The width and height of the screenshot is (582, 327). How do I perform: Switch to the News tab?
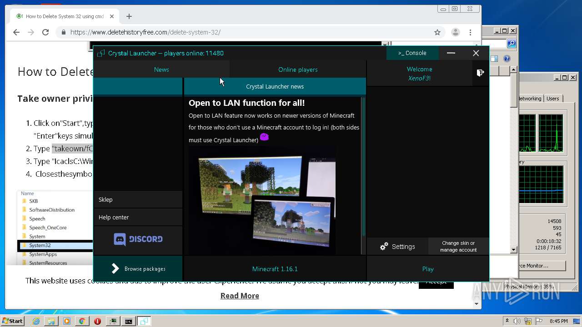(x=161, y=69)
